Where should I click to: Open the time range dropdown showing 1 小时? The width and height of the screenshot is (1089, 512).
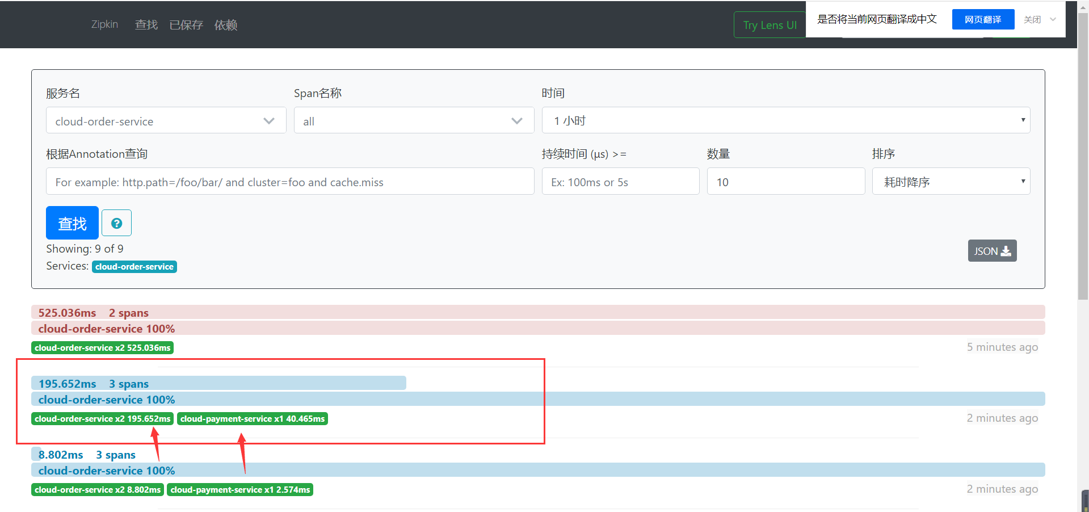(785, 121)
